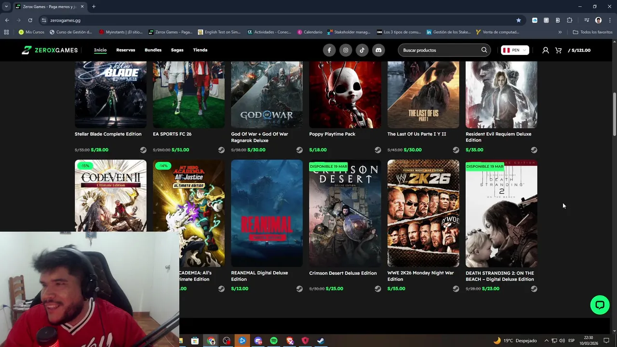Open the user account icon

(546, 50)
